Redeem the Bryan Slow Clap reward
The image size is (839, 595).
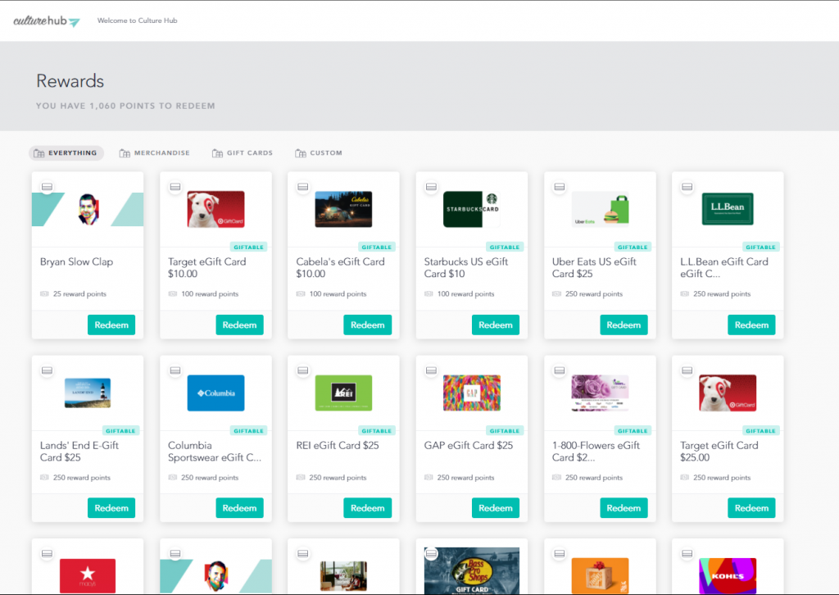[x=111, y=325]
